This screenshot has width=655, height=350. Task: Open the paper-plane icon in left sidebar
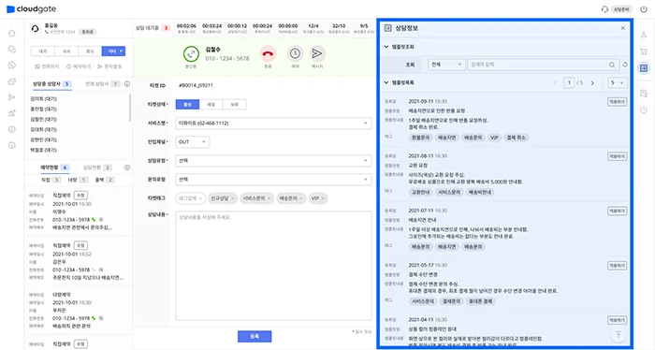12,97
